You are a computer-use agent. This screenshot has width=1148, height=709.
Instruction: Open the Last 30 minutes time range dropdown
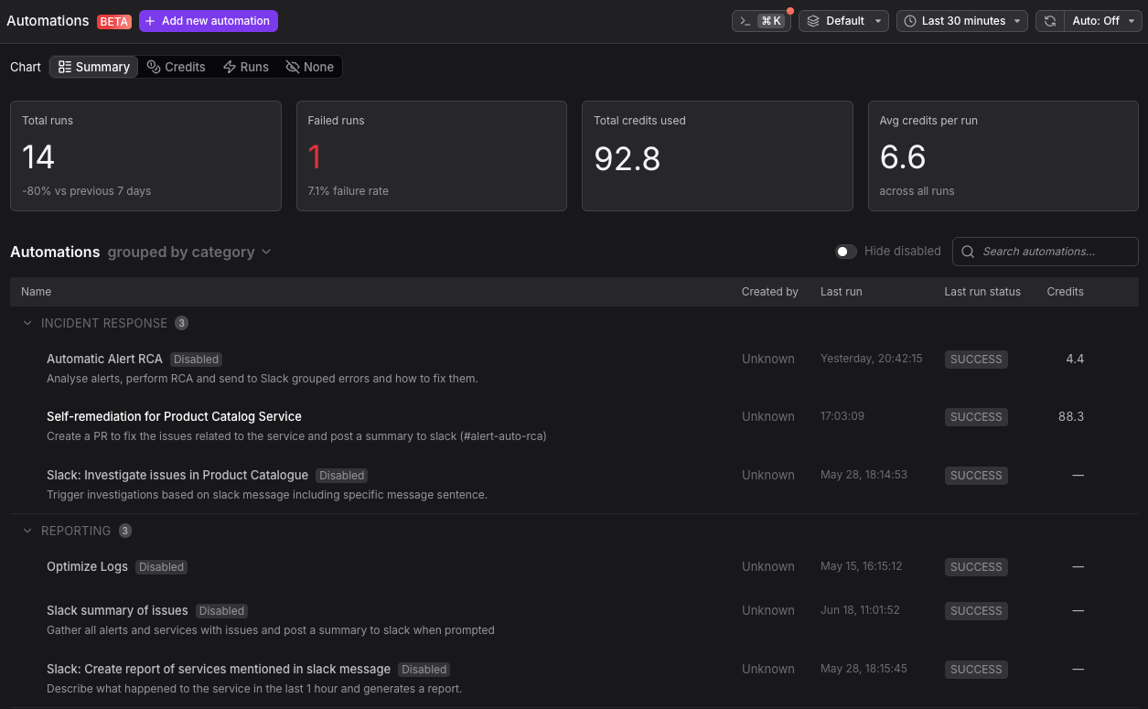[x=961, y=21]
